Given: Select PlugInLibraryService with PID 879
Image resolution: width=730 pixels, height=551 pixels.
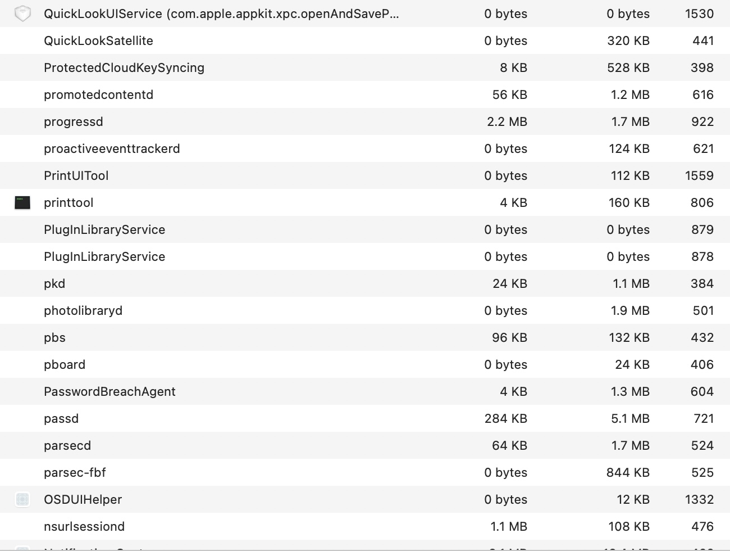Looking at the screenshot, I should pyautogui.click(x=104, y=229).
